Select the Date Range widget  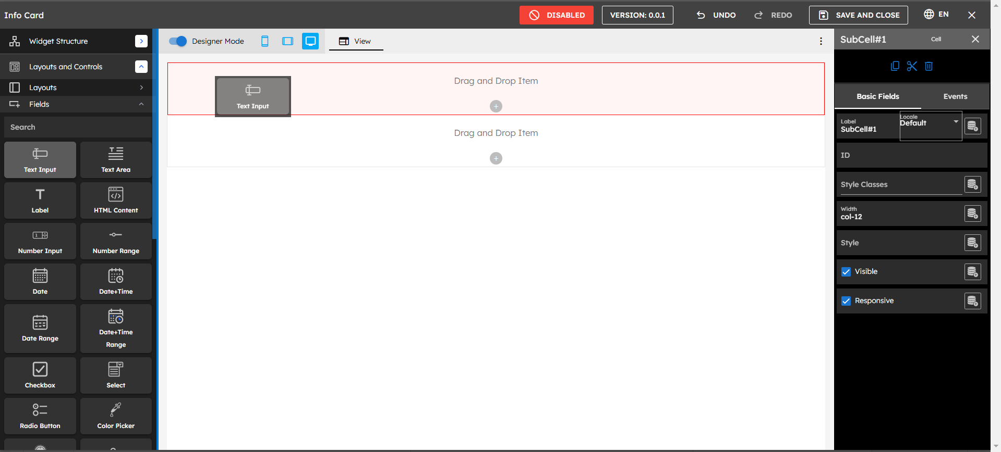[x=40, y=329]
